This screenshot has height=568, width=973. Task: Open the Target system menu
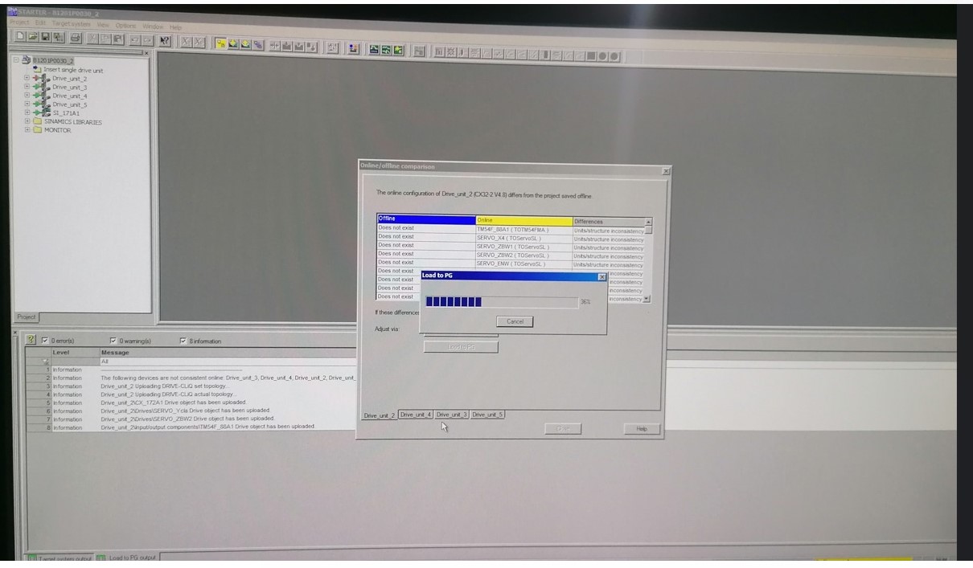(x=71, y=24)
